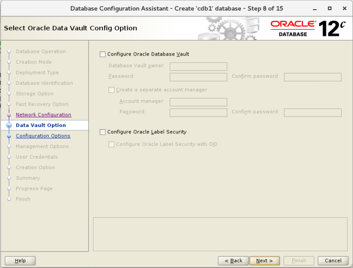The height and width of the screenshot is (268, 353).
Task: Click the Account manager Password field
Action: [199, 113]
